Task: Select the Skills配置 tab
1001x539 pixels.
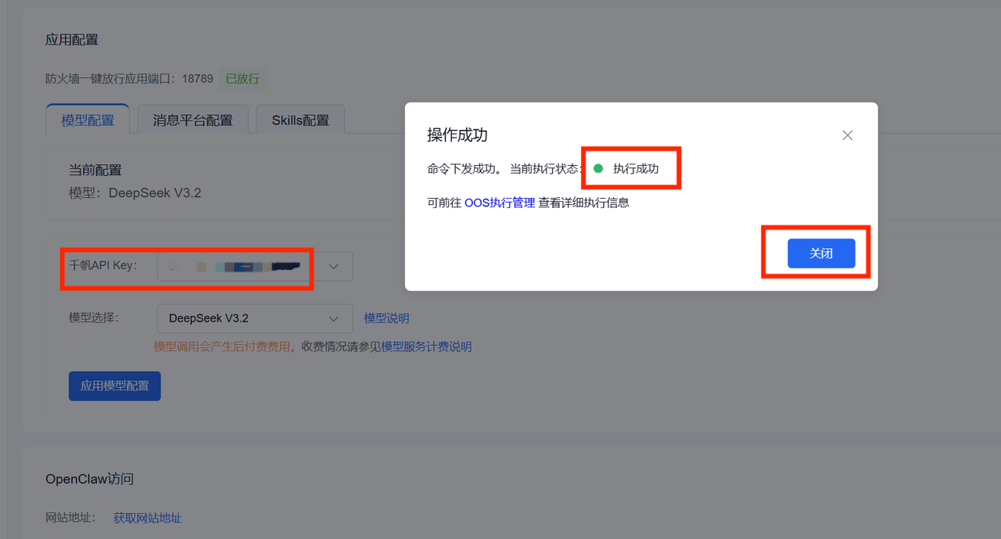Action: click(x=300, y=120)
